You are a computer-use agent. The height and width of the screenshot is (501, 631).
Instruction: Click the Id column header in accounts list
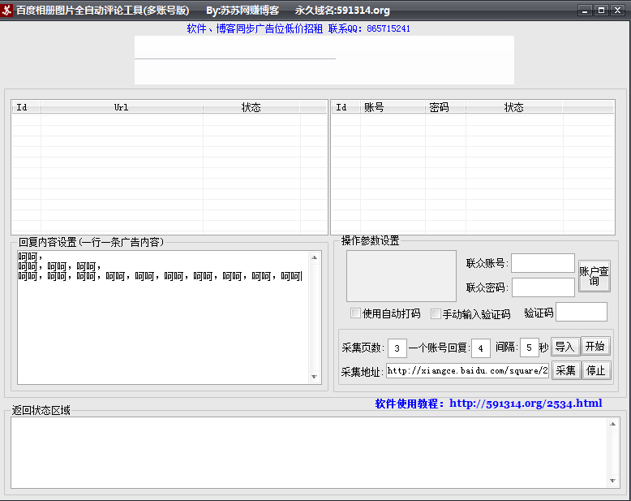point(346,107)
